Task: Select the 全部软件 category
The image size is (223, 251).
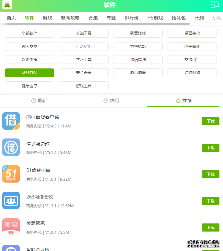Action: click(x=29, y=33)
